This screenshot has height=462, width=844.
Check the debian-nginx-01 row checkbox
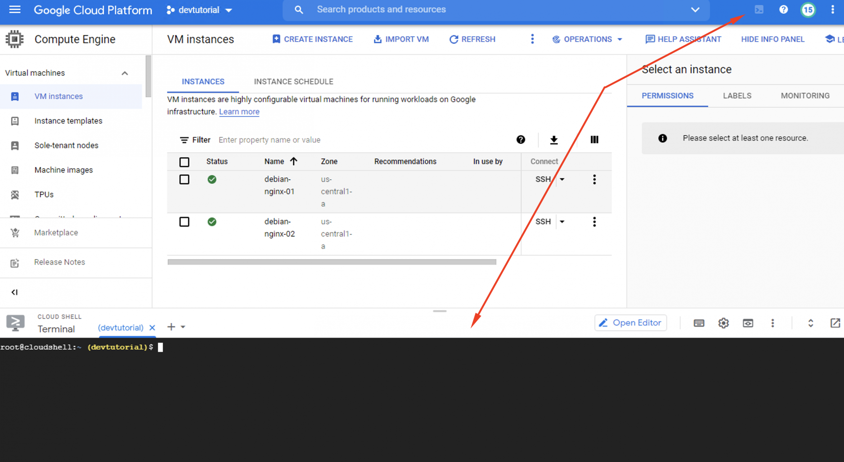(x=184, y=179)
